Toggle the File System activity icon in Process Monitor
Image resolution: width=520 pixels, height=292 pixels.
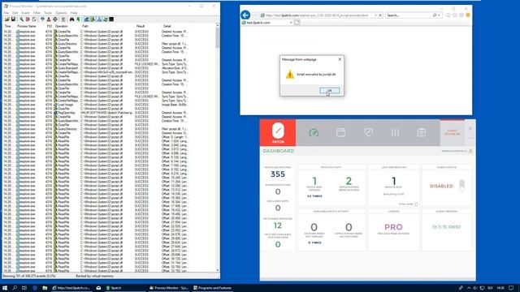(93, 19)
